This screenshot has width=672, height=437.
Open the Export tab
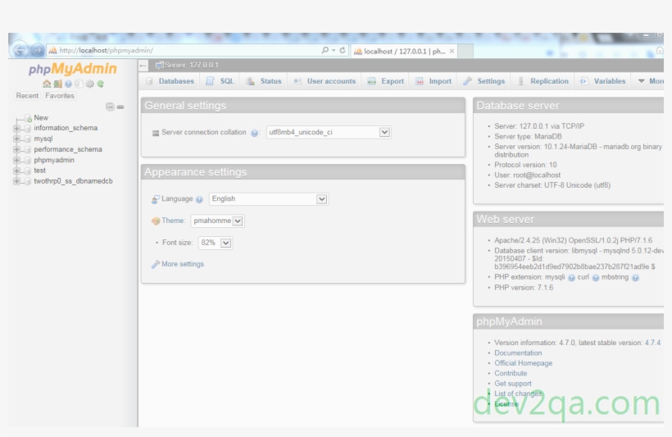click(386, 81)
